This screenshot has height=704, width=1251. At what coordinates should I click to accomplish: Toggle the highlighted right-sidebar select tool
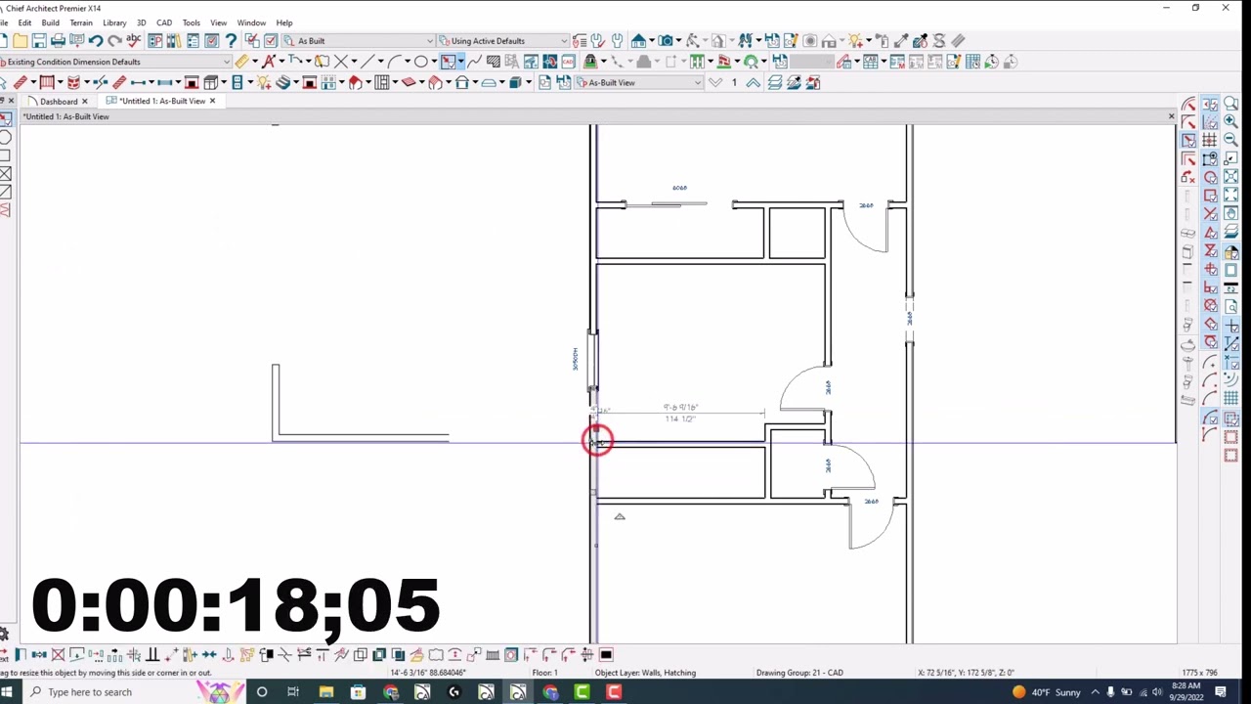(1188, 140)
